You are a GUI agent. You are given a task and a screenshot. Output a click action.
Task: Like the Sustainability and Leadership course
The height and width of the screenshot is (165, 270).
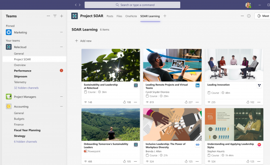(125, 102)
